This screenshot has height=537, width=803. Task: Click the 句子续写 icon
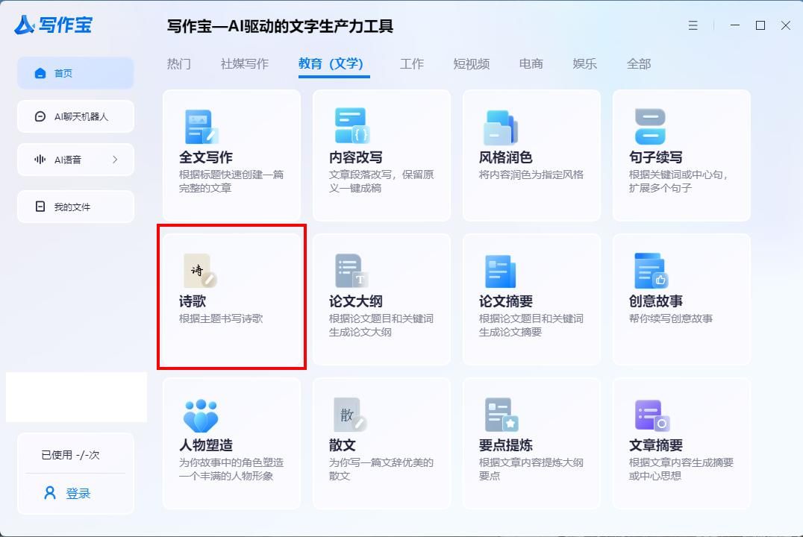coord(650,127)
